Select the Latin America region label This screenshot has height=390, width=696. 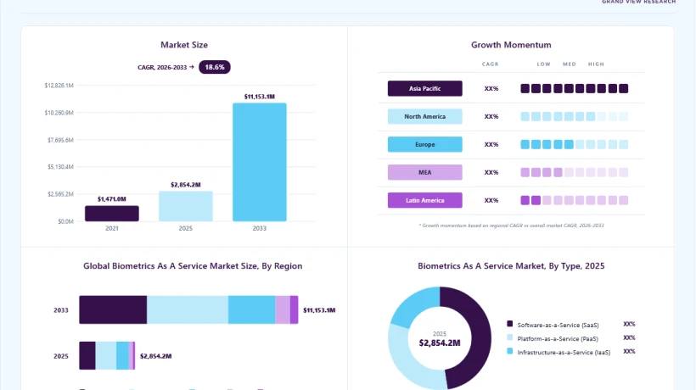424,200
